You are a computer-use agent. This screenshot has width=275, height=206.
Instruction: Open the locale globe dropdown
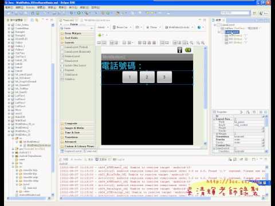tap(201, 27)
